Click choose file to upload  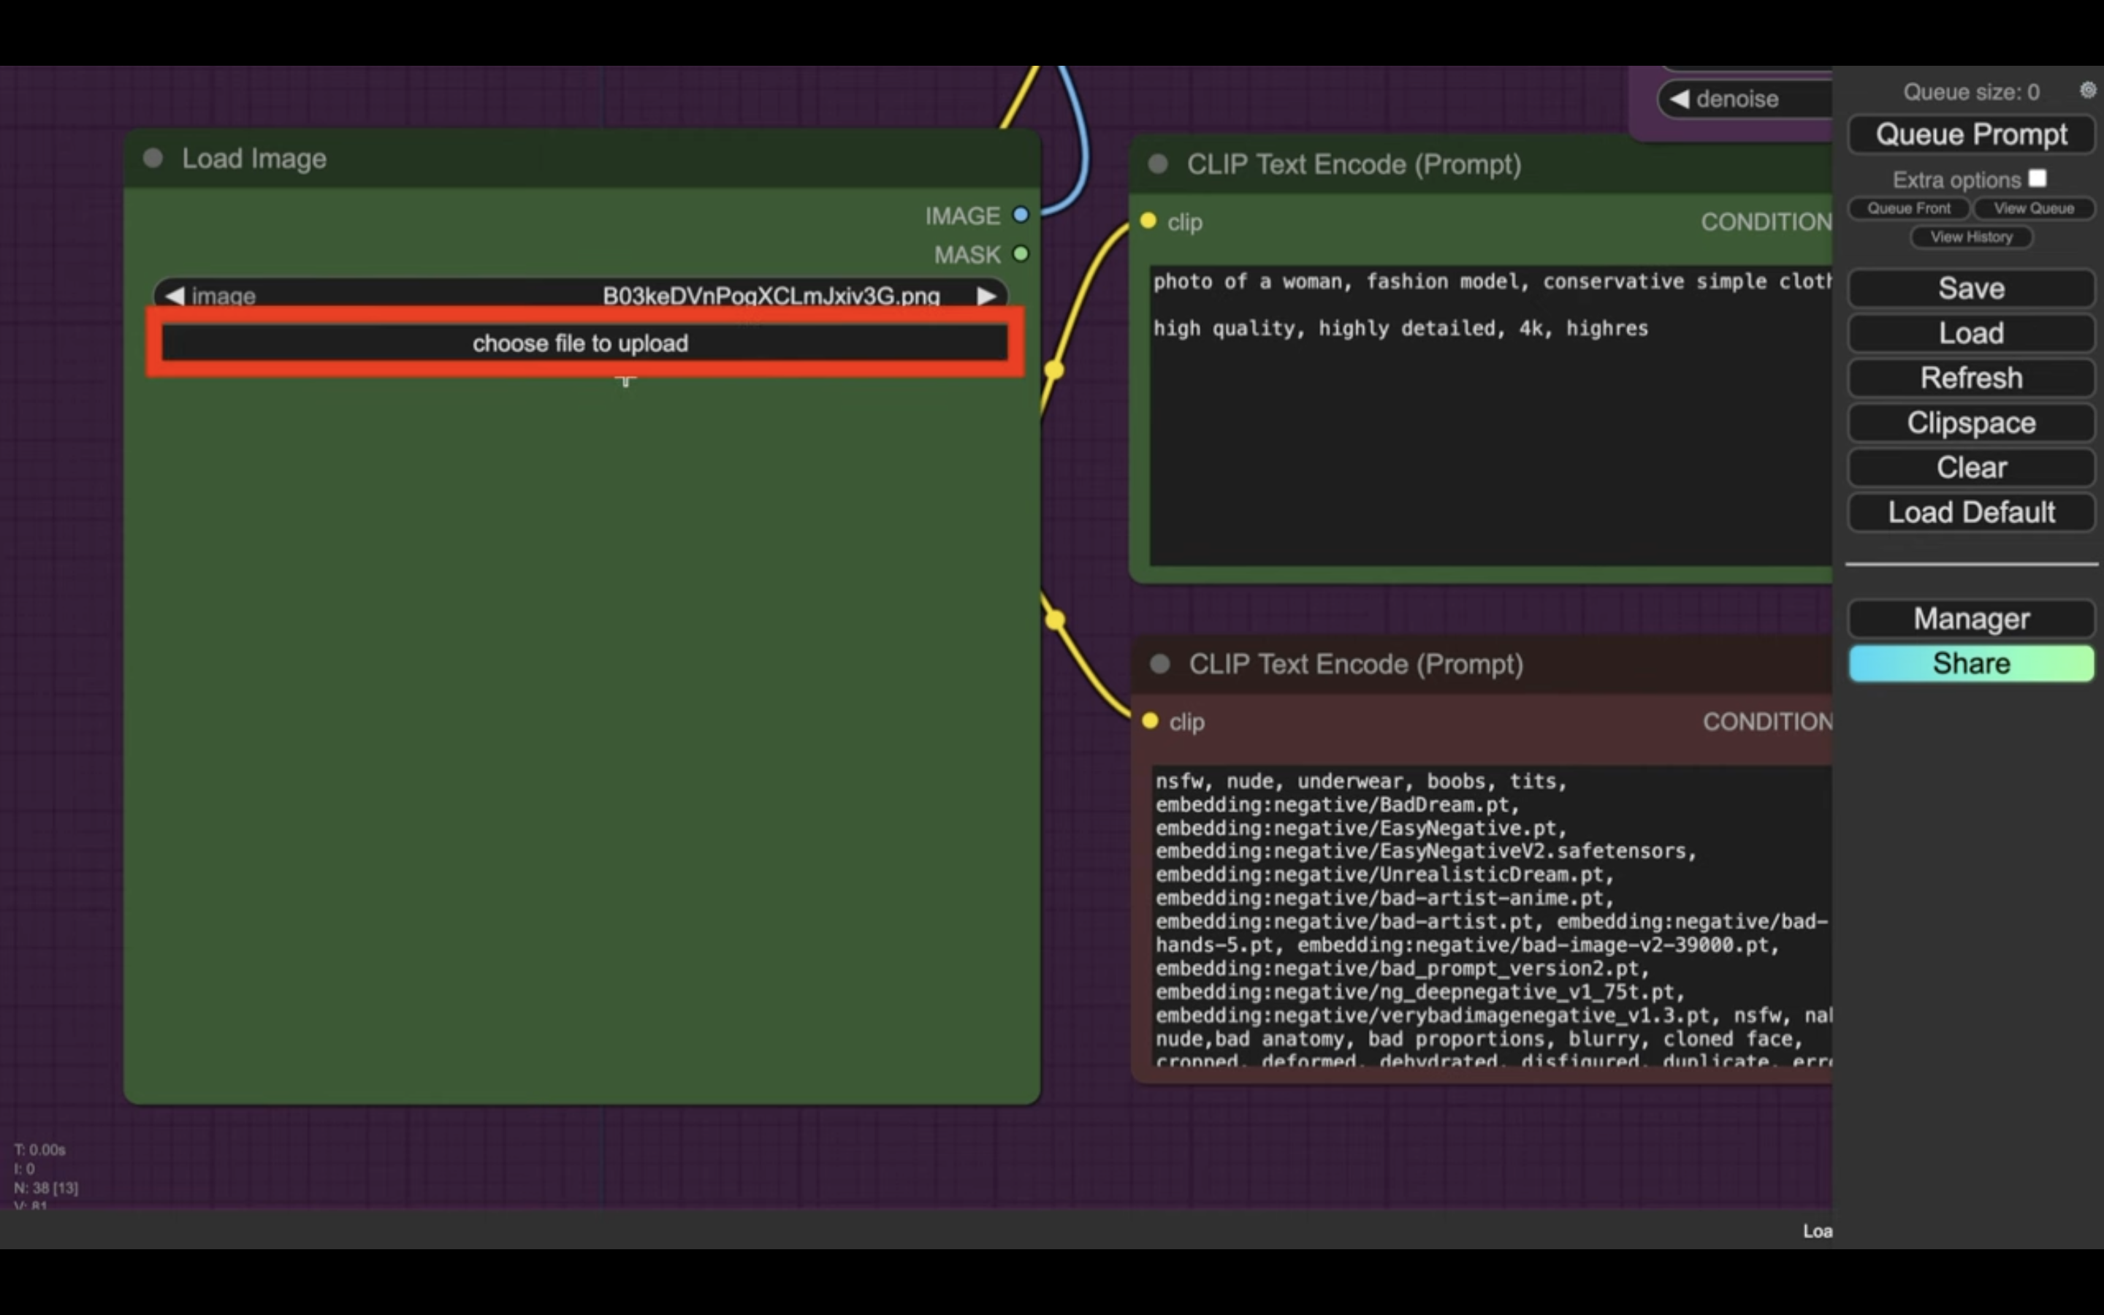click(x=584, y=343)
